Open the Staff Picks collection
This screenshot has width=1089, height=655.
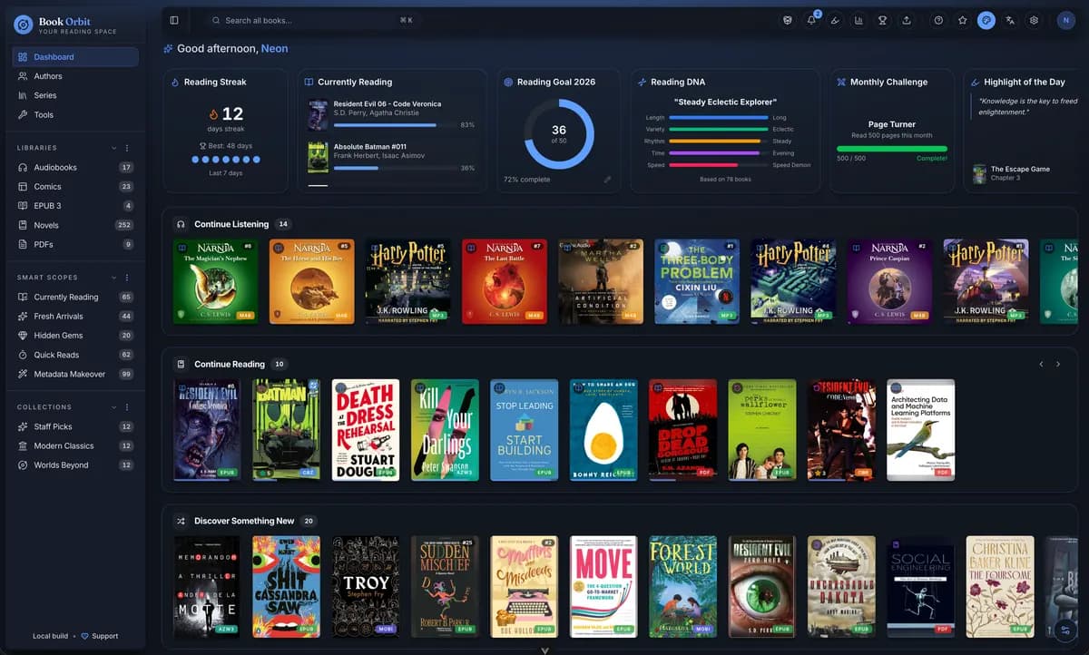tap(75, 426)
